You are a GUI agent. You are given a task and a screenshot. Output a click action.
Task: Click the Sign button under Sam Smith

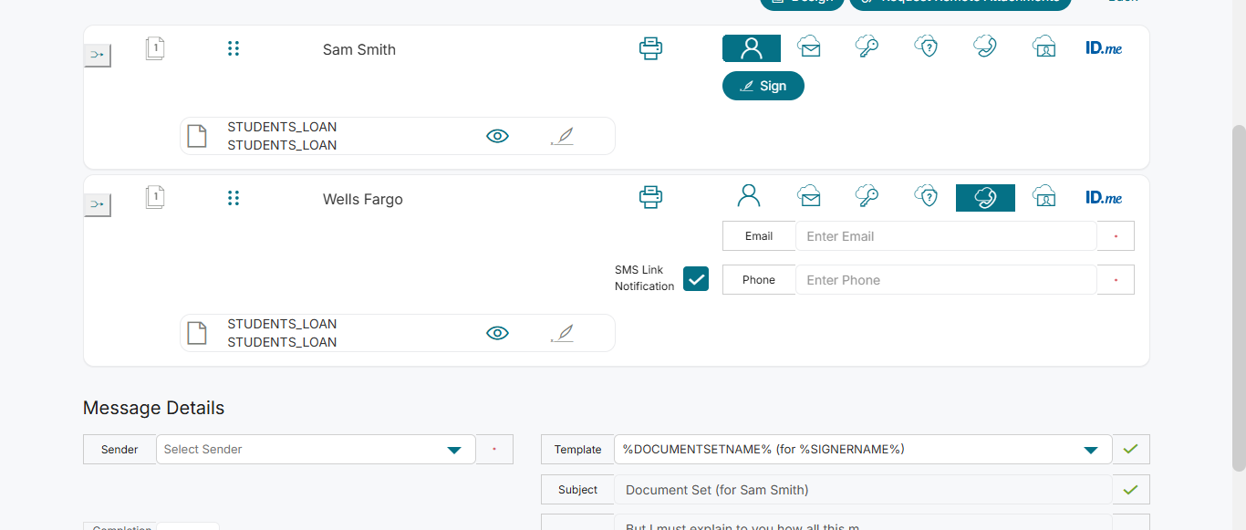click(763, 86)
